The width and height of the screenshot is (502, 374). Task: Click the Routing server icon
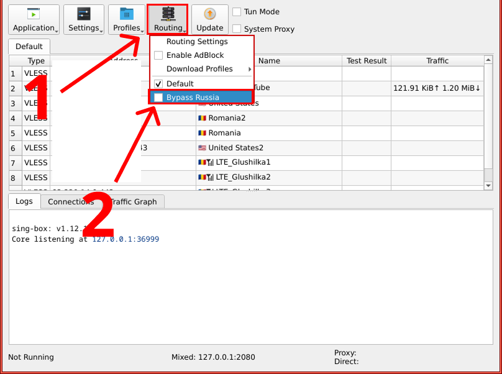(x=168, y=14)
